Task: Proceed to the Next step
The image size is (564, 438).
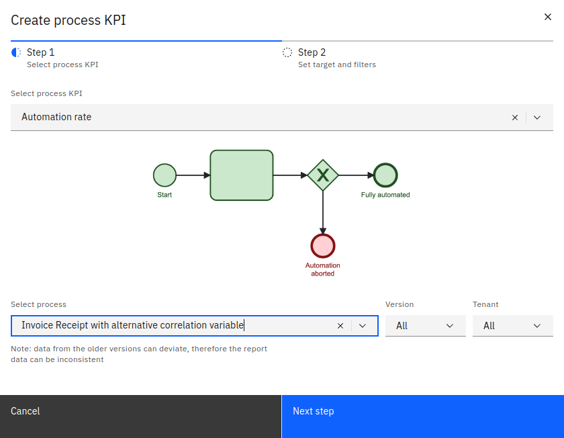Action: tap(313, 410)
